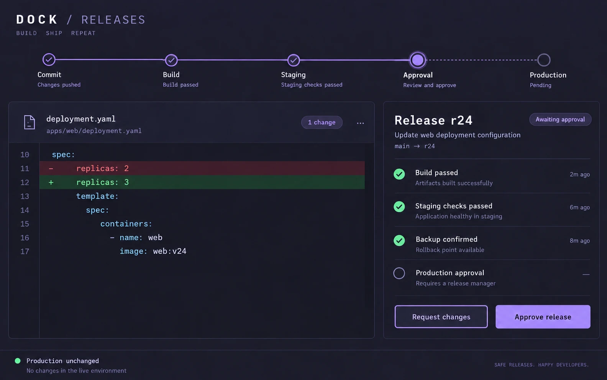Click the 'Application healthy in staging' text

point(459,217)
